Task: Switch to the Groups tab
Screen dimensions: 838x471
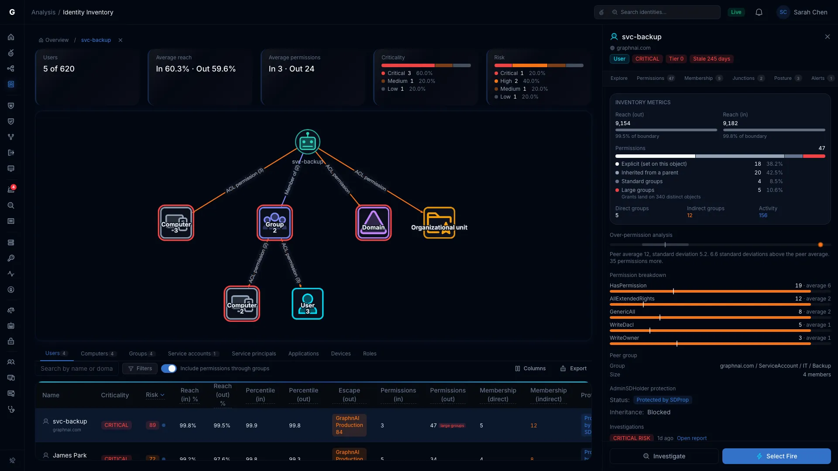Action: pos(142,354)
